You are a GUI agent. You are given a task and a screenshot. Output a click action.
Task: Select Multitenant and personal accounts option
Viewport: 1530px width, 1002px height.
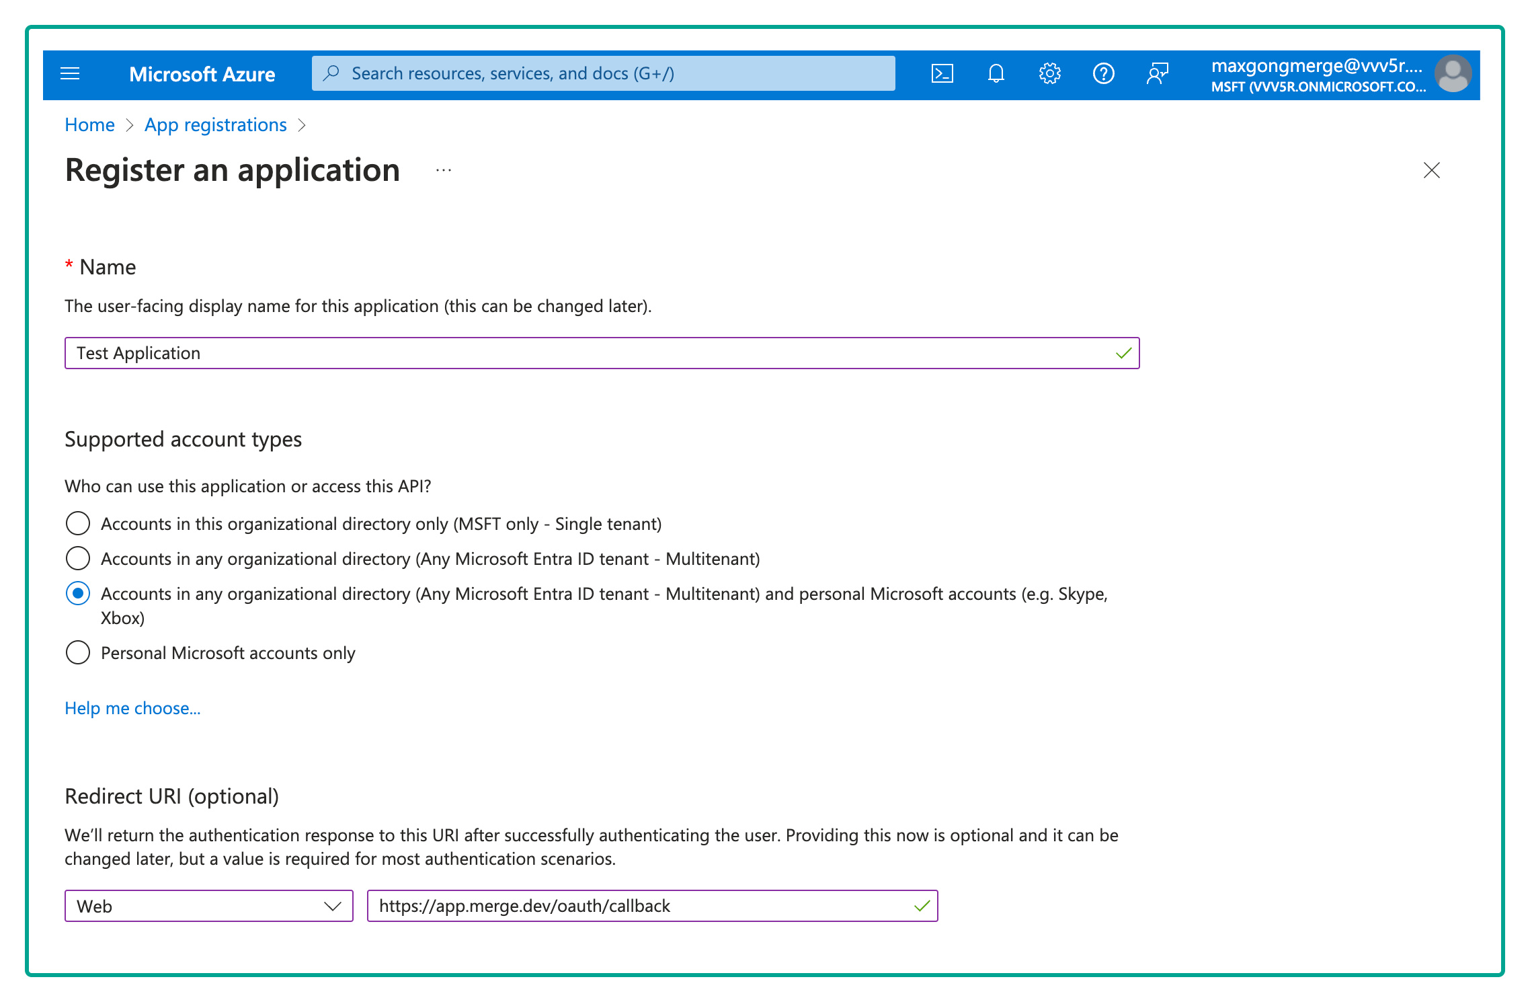coord(78,593)
